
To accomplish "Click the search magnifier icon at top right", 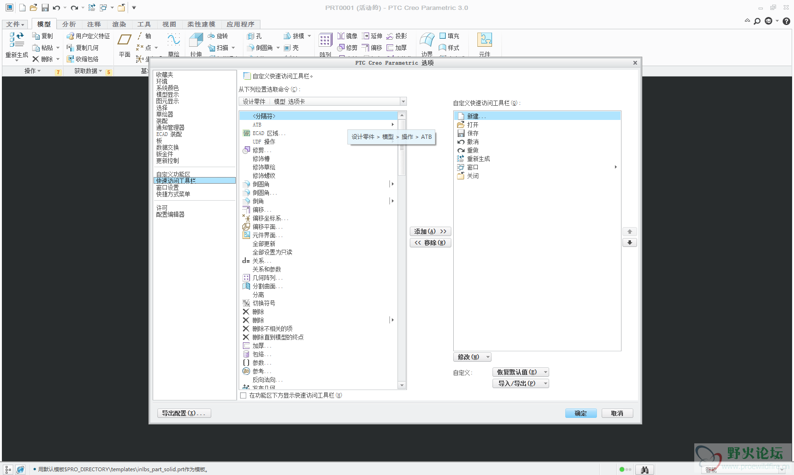I will [757, 21].
